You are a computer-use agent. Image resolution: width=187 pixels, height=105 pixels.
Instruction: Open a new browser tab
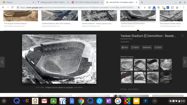[x=142, y=2]
